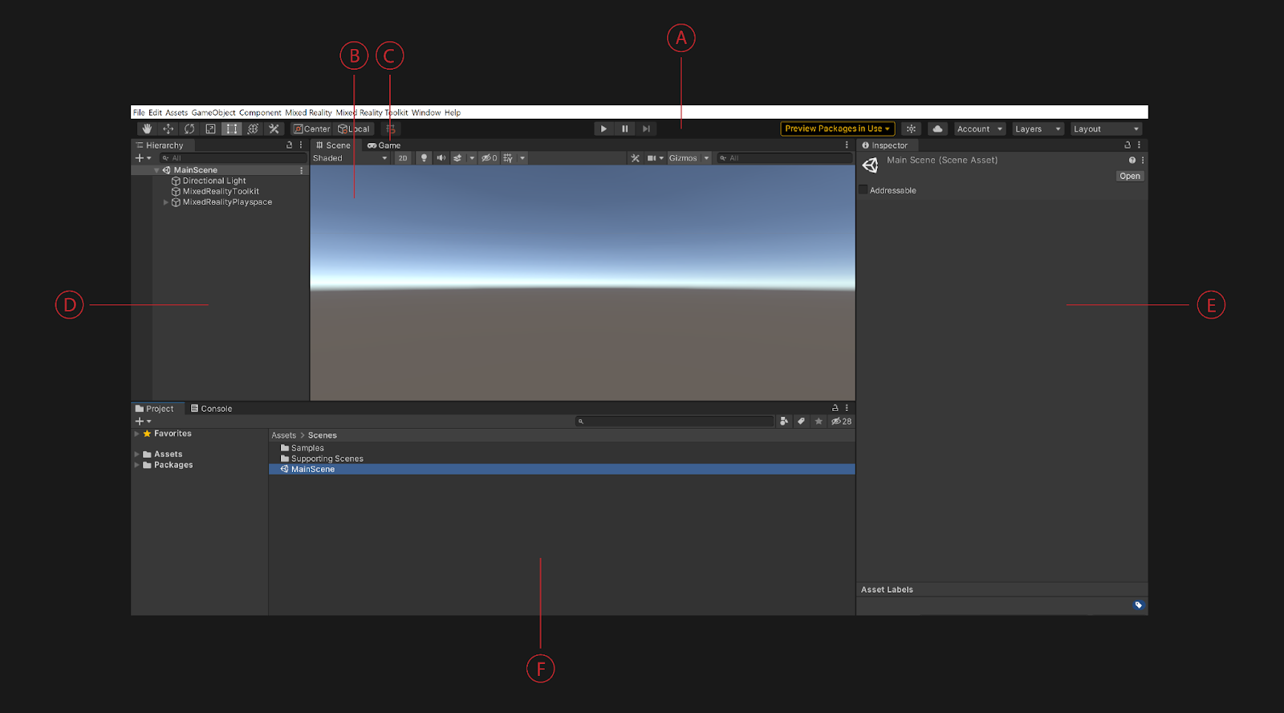Switch to the Console tab
The height and width of the screenshot is (713, 1284).
point(211,409)
